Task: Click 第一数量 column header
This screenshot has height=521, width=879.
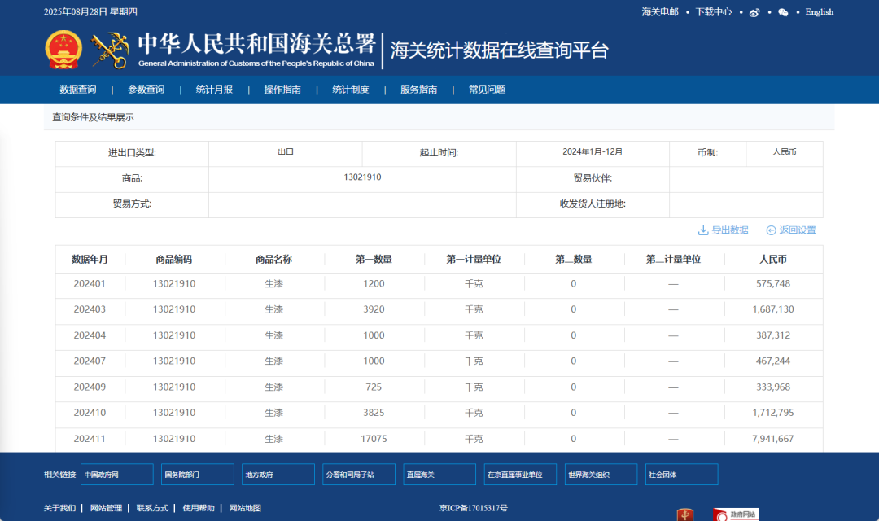Action: coord(374,260)
